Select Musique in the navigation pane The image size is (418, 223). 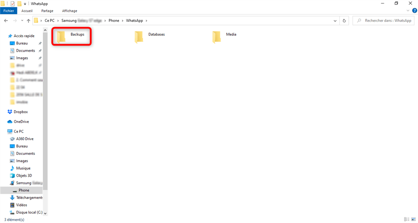pyautogui.click(x=23, y=168)
